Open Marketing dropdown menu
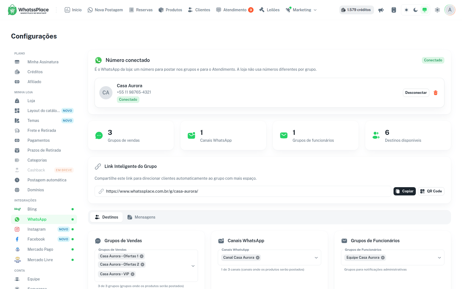 [x=301, y=10]
